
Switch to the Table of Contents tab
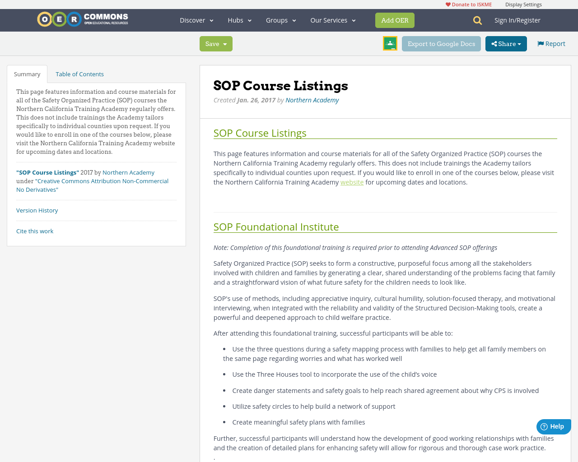point(79,73)
